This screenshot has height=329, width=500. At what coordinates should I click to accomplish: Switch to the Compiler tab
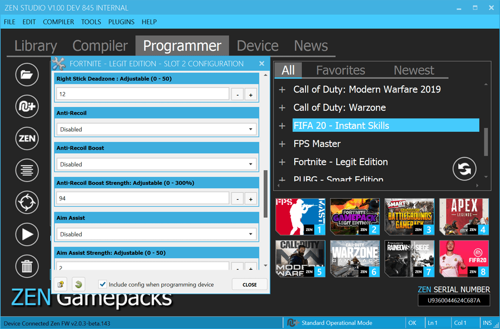(x=100, y=46)
